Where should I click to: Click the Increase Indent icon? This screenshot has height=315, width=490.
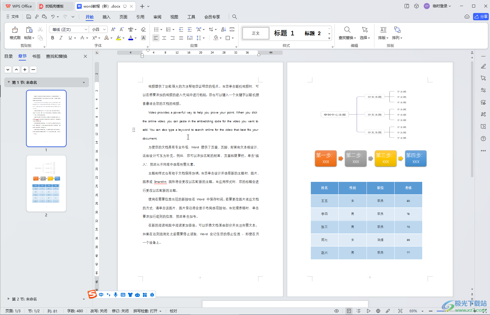[x=189, y=29]
